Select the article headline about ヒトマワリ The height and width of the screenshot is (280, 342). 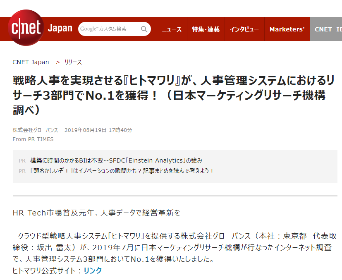pos(173,95)
